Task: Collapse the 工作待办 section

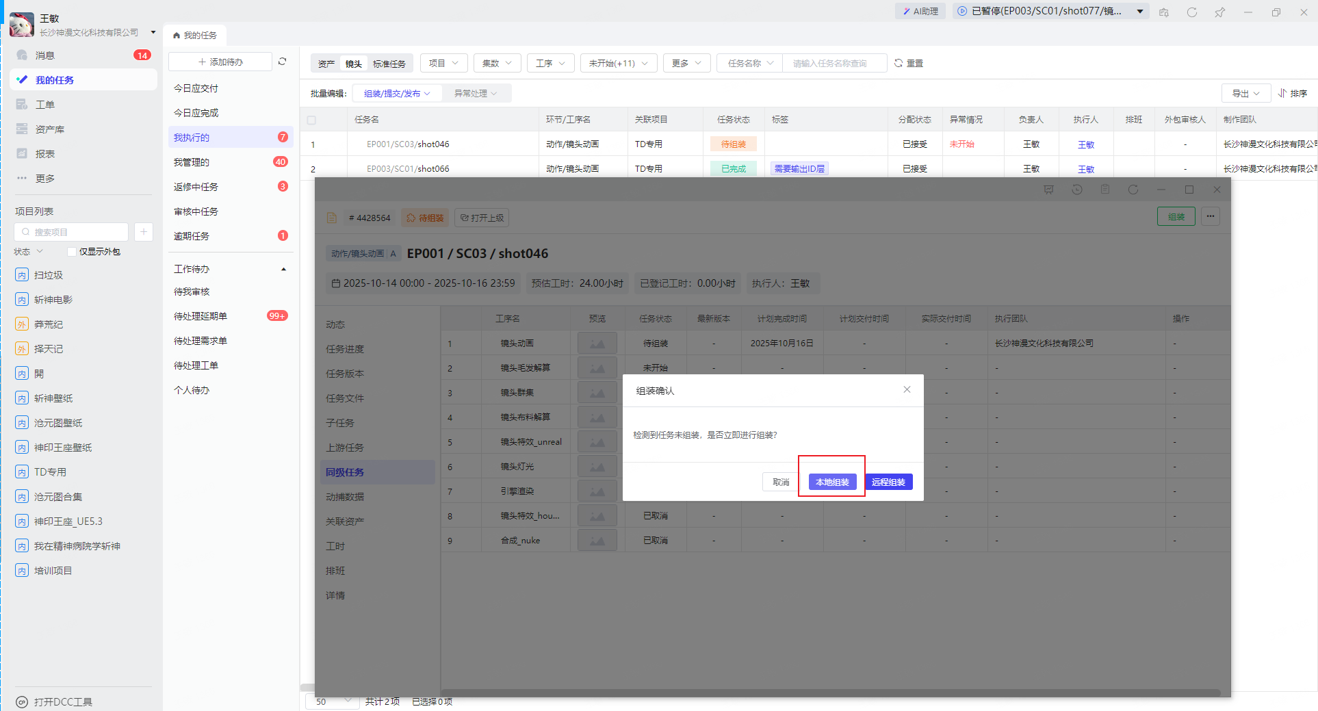Action: point(283,270)
